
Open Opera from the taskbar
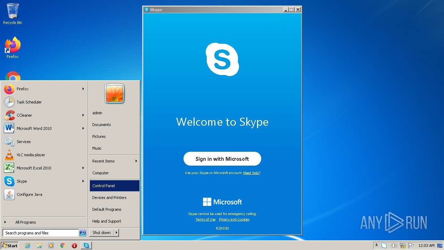pos(74,245)
